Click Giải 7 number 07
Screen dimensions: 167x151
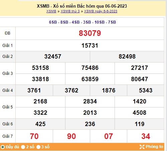coord(109,136)
